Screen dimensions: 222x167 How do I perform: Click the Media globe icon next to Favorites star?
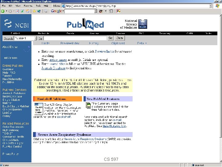pyautogui.click(x=39, y=11)
